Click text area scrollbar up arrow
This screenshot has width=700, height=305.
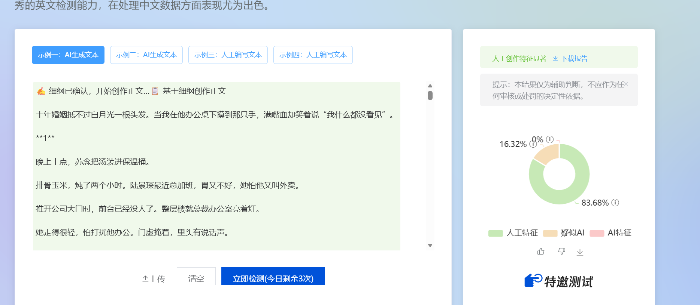(x=430, y=86)
